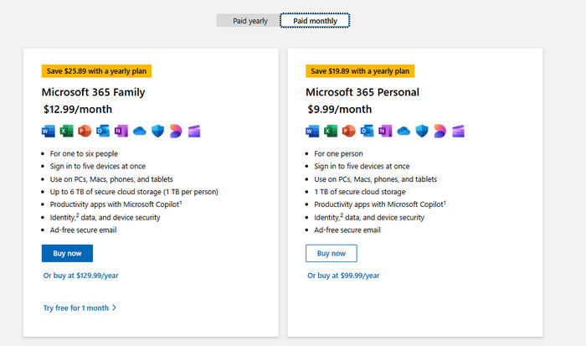Click the Clipchamp icon in the Family plan
Screen dimensions: 586x346
pos(194,131)
